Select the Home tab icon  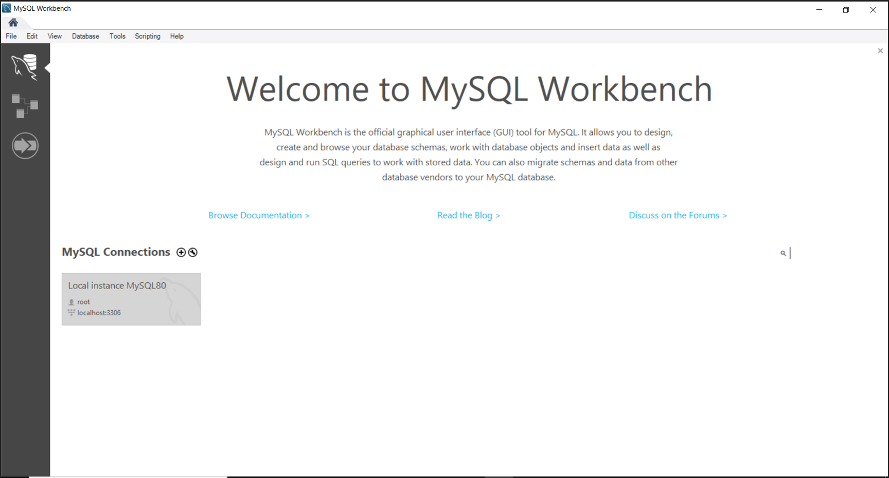[12, 22]
